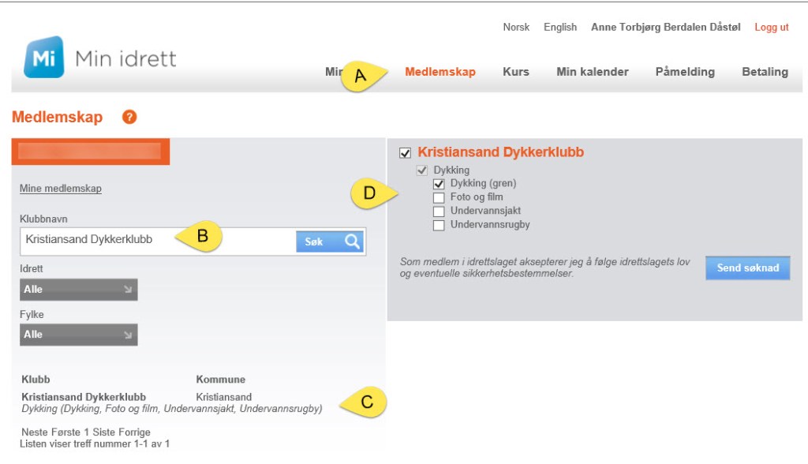808x464 pixels.
Task: Click the Logg ut link
Action: pos(771,27)
